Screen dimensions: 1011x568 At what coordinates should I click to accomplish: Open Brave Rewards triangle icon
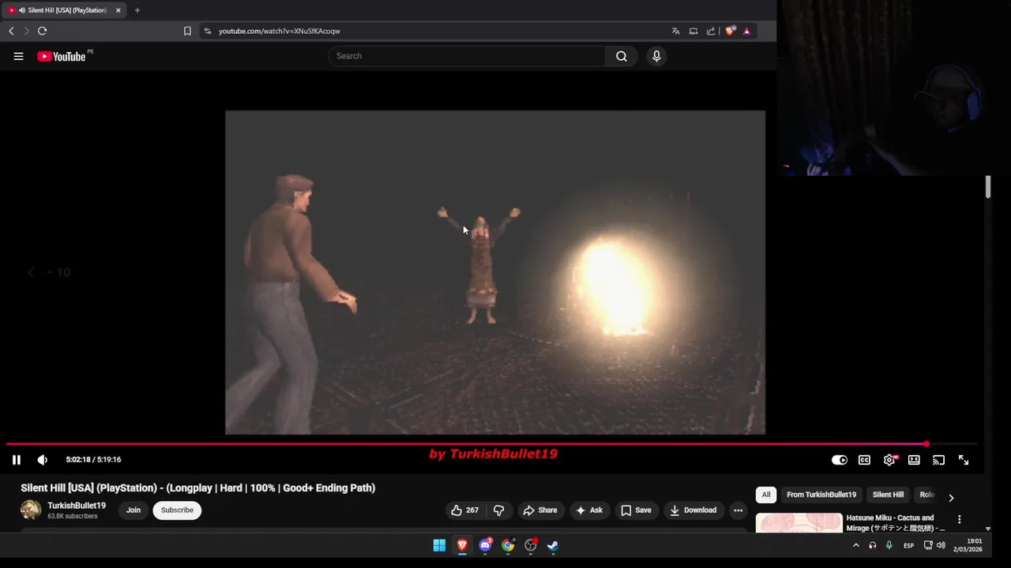[x=746, y=31]
